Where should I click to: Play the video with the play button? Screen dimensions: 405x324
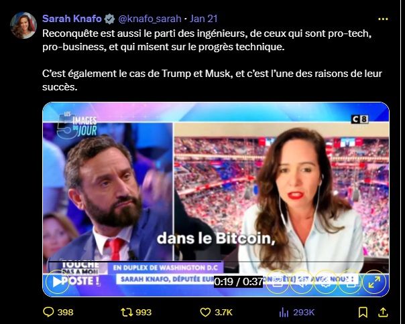point(58,282)
